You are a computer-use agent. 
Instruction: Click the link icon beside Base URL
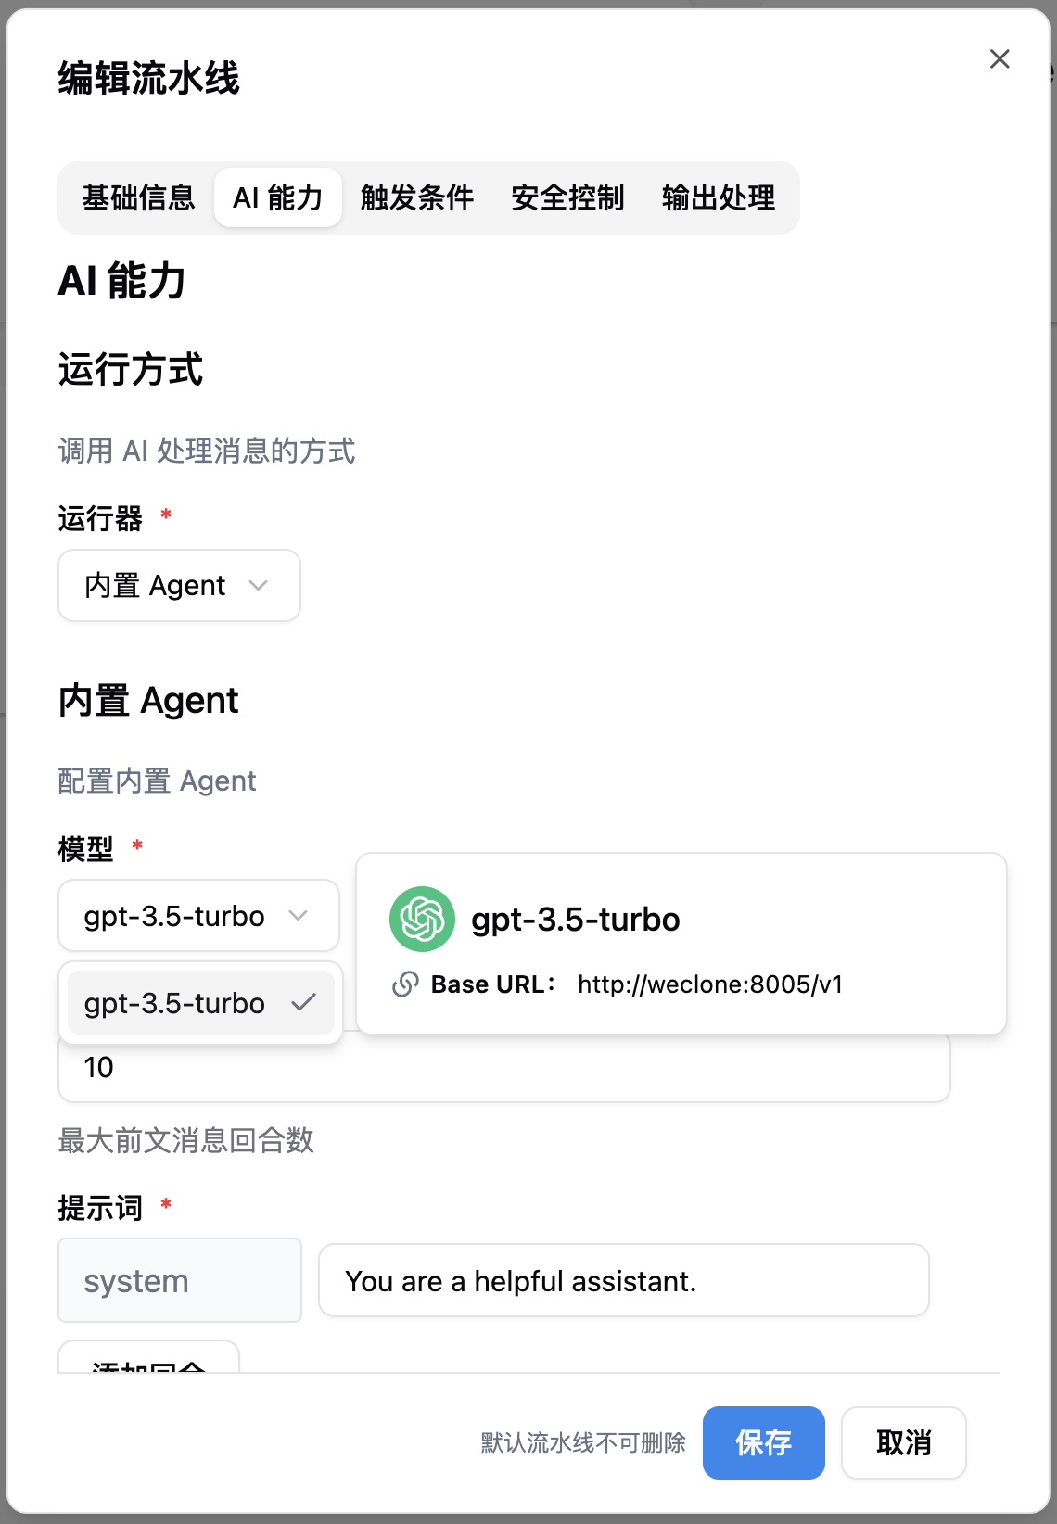(405, 984)
